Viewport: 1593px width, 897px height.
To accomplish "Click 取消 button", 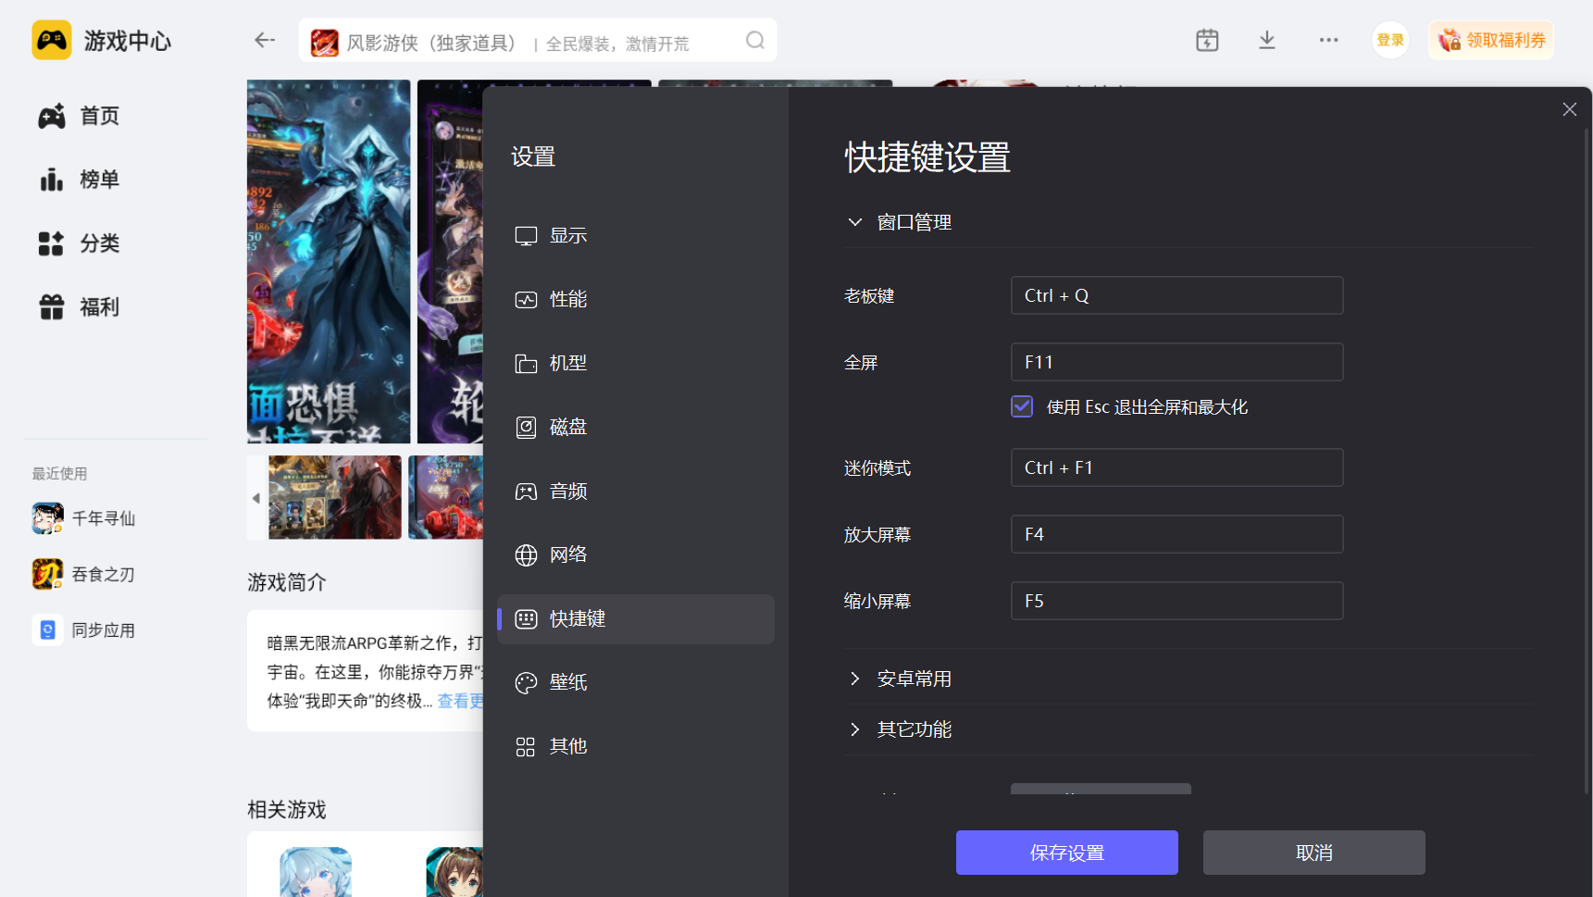I will pyautogui.click(x=1314, y=853).
